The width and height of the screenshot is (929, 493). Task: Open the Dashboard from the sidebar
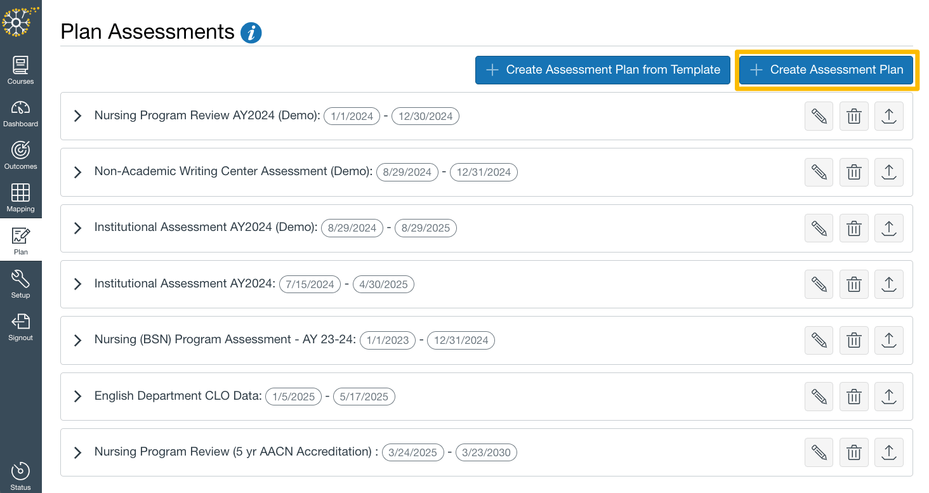(x=20, y=112)
